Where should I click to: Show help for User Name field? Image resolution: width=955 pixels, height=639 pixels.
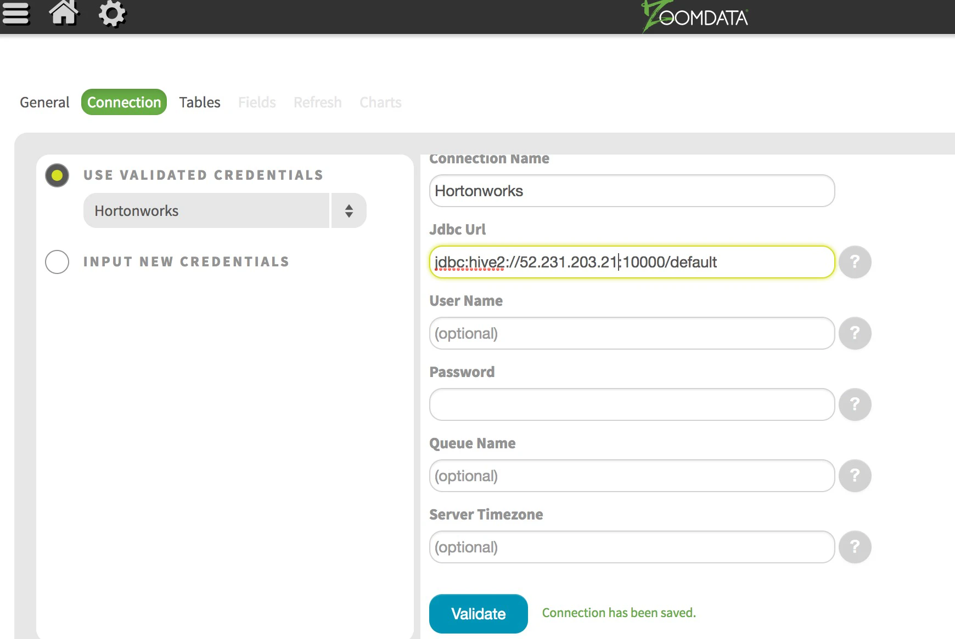(x=855, y=333)
